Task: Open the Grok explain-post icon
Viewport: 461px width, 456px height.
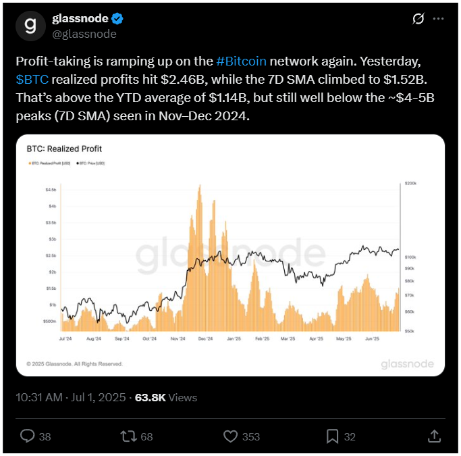Action: (418, 19)
